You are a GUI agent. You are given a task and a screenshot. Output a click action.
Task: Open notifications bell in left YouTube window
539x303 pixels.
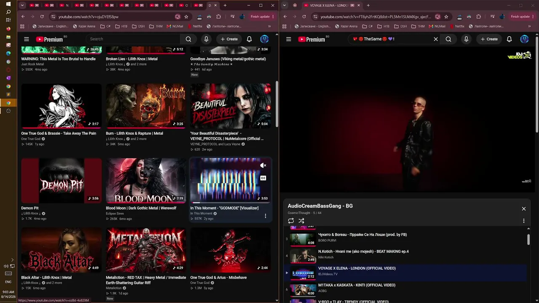coord(249,39)
